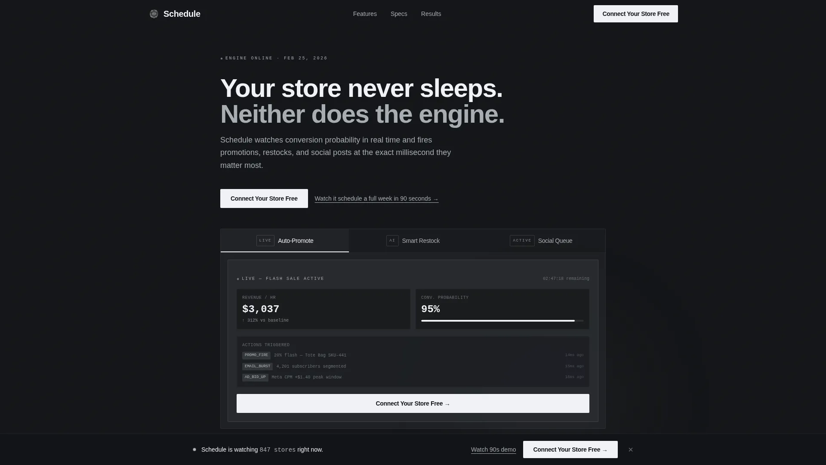Dismiss the bottom banner with X
Screen dimensions: 826x465
pyautogui.click(x=631, y=449)
